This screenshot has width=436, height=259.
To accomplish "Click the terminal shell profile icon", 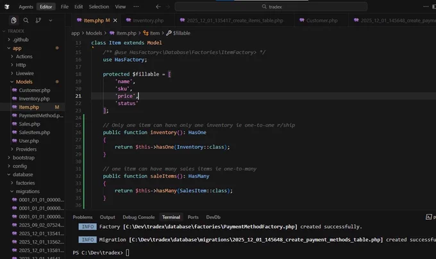I will pyautogui.click(x=429, y=217).
